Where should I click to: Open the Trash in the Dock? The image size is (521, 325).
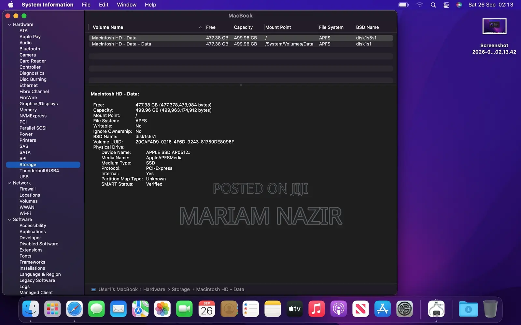pyautogui.click(x=490, y=308)
